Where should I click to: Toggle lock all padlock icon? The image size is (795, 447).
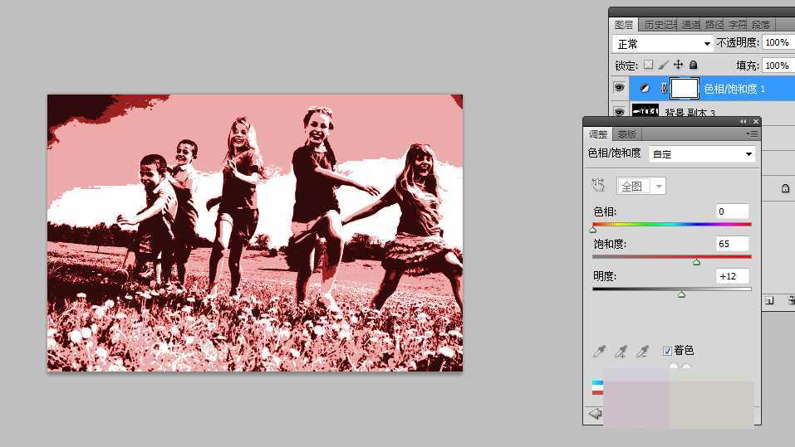coord(693,65)
